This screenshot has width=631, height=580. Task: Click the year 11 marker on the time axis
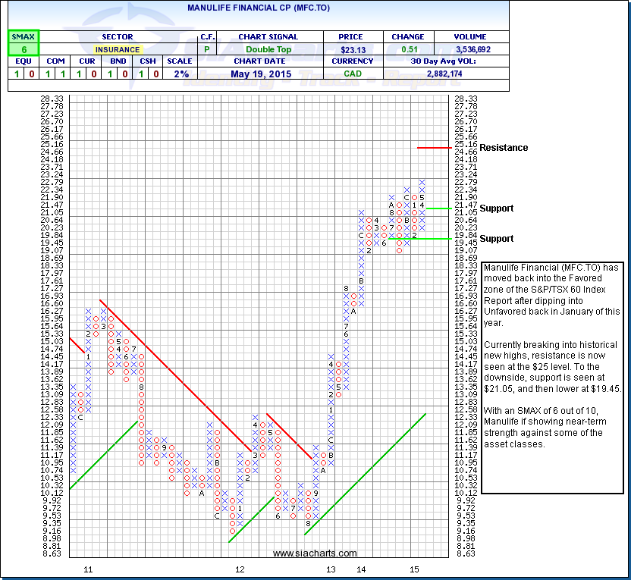click(87, 569)
